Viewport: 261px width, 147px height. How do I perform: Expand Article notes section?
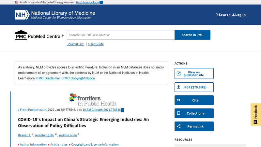[59, 144]
